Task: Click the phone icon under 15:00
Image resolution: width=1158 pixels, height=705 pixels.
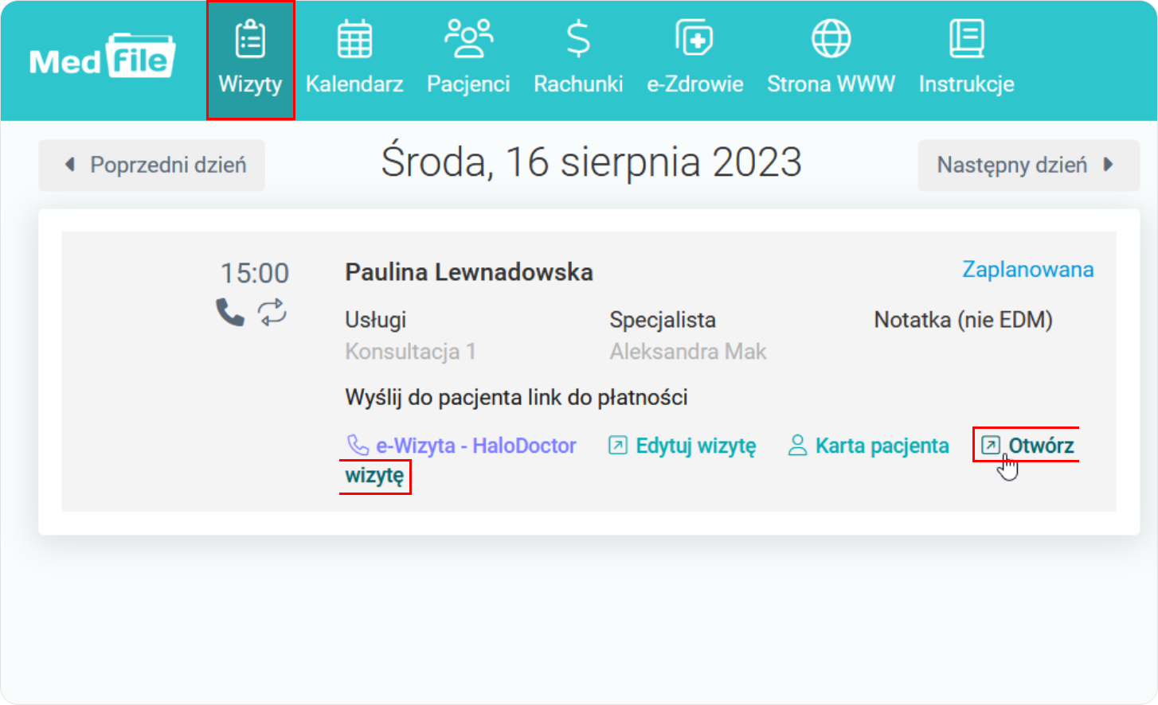Action: click(230, 312)
